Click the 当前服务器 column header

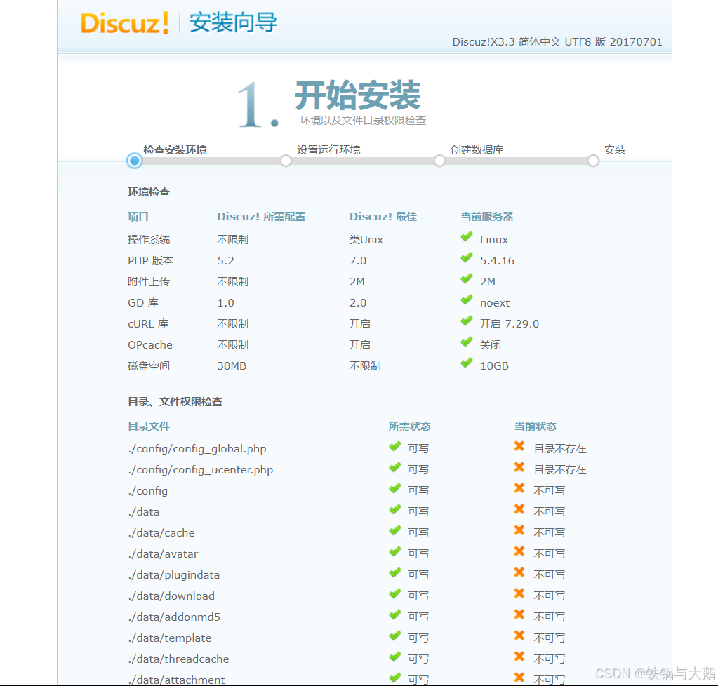click(x=487, y=217)
